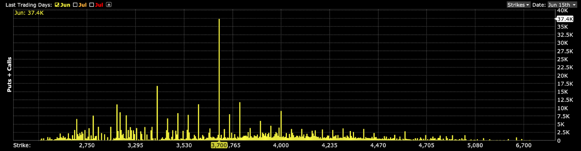Click the 5,080 strike axis label
This screenshot has height=151, width=581.
point(475,145)
